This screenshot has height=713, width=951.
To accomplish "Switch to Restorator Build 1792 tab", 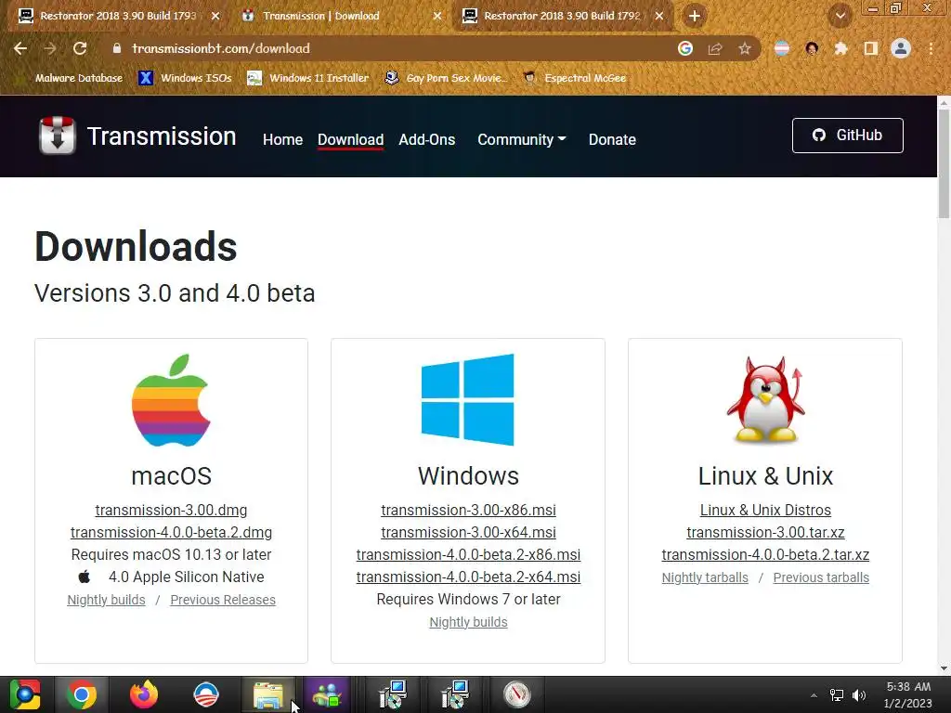I will point(563,16).
